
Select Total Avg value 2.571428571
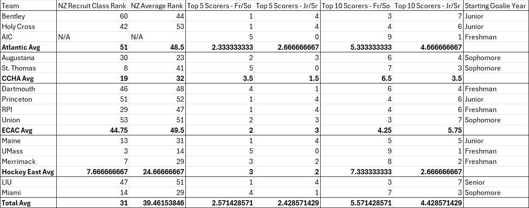(x=220, y=203)
